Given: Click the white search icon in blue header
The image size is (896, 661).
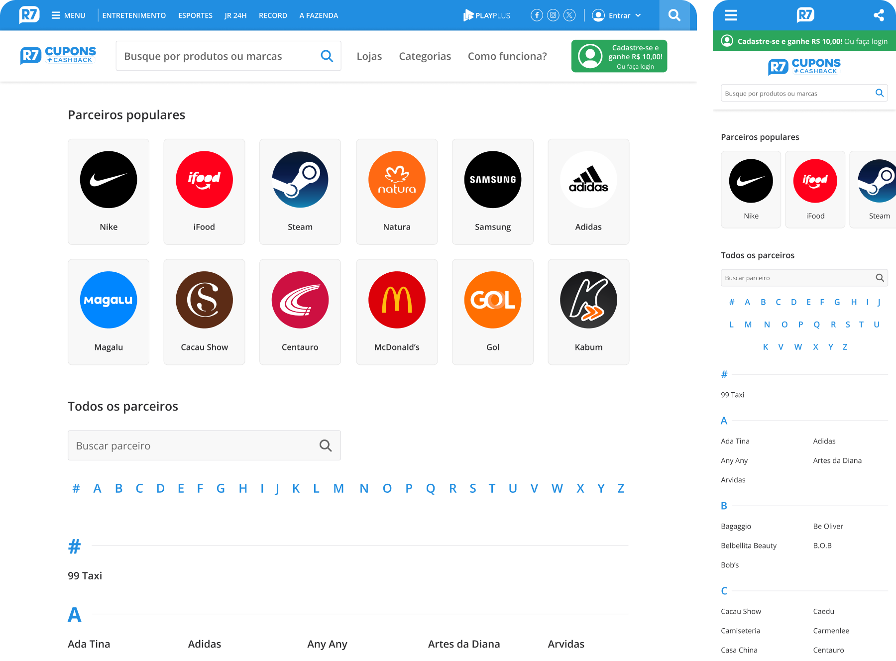Looking at the screenshot, I should pos(674,15).
